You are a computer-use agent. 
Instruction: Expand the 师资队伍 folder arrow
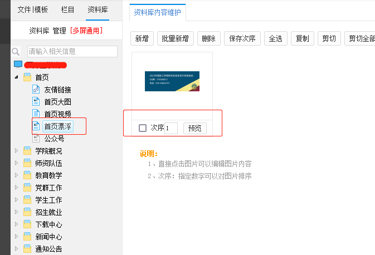tap(16, 163)
